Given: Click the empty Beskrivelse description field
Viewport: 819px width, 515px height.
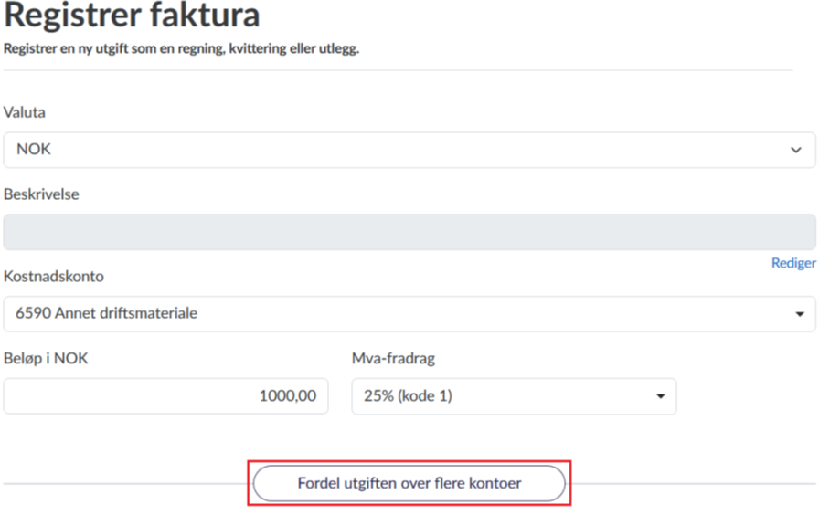Looking at the screenshot, I should 409,232.
